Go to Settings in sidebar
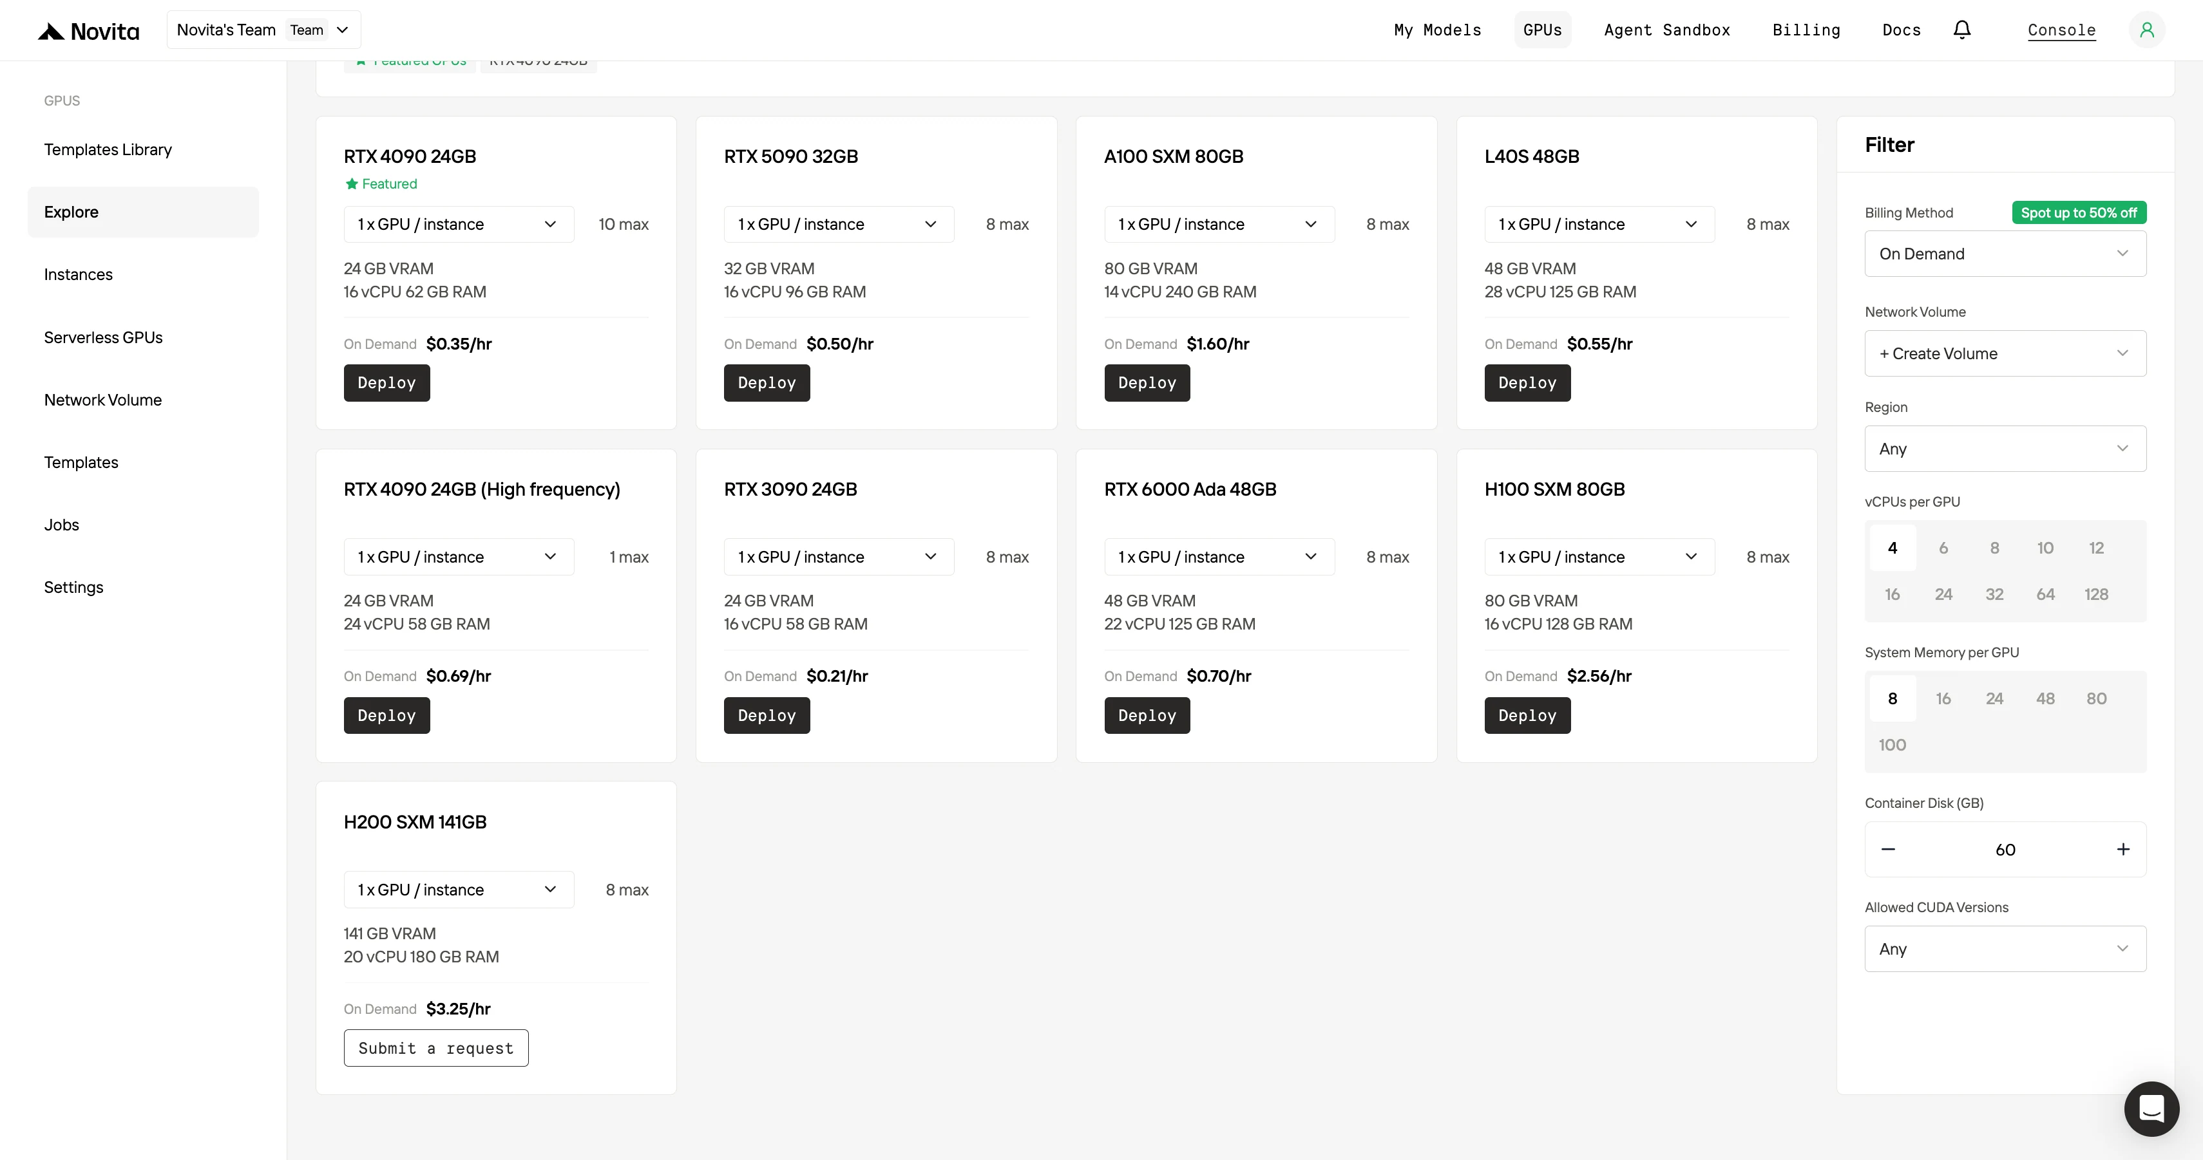 143,587
